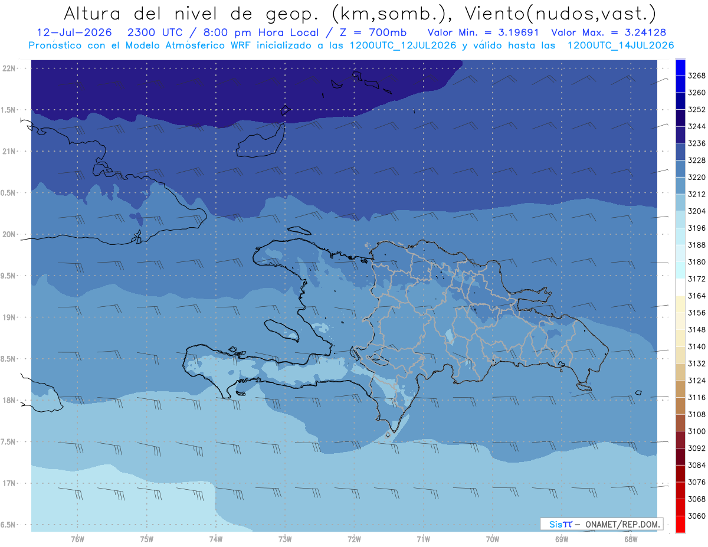Viewport: 708px width, 547px height.
Task: Click the longitude label '74W'
Action: click(216, 539)
